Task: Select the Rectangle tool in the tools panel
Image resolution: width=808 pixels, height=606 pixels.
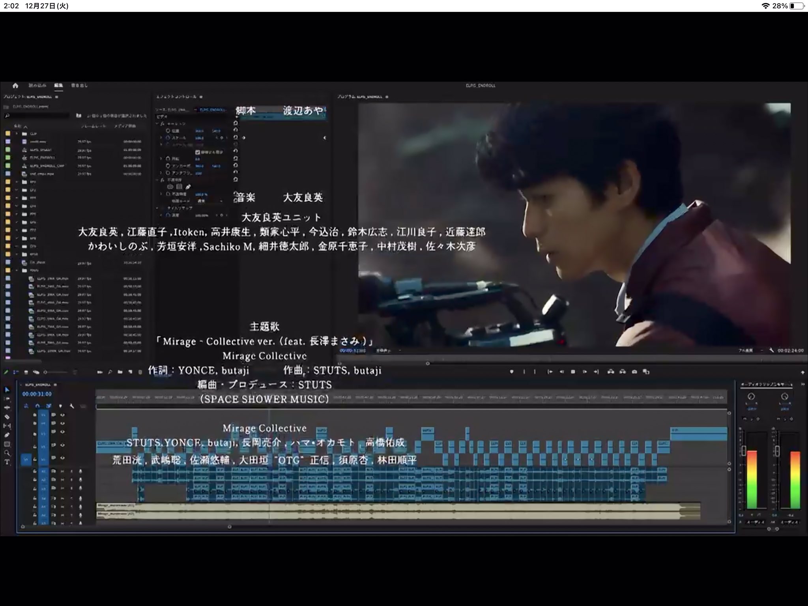Action: tap(7, 444)
